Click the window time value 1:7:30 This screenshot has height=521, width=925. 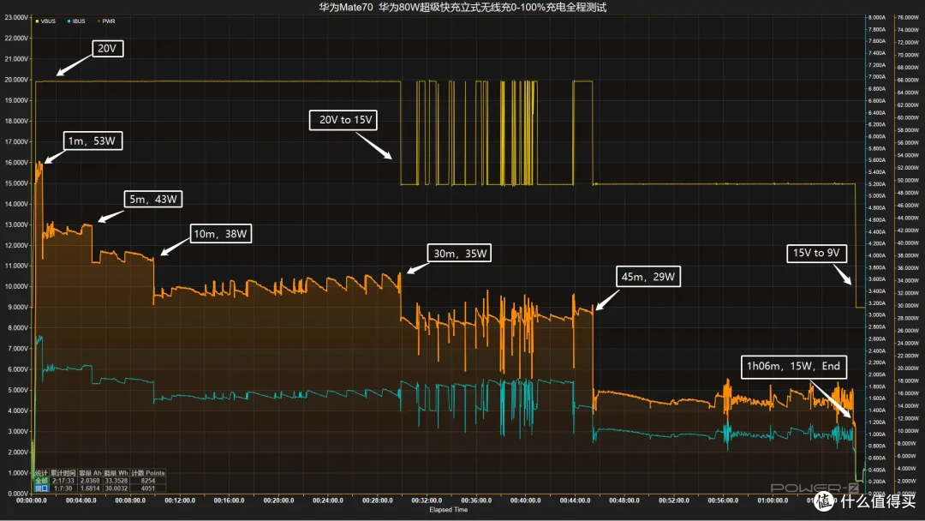[x=63, y=488]
